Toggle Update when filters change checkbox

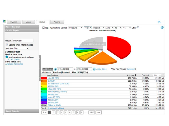click(7, 45)
